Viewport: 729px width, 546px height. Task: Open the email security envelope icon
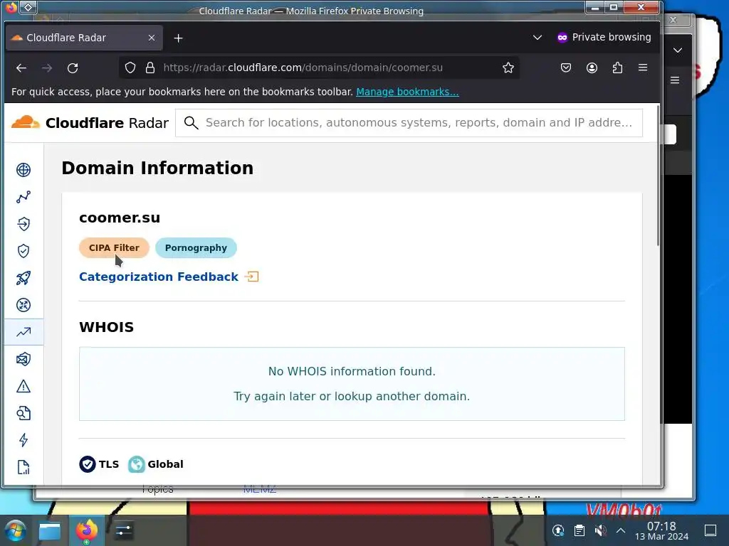pyautogui.click(x=23, y=359)
